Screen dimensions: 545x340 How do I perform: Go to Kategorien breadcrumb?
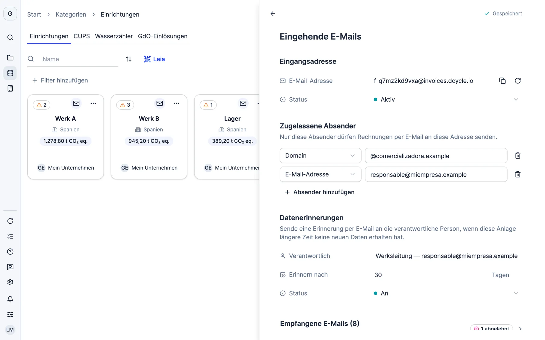pyautogui.click(x=71, y=15)
